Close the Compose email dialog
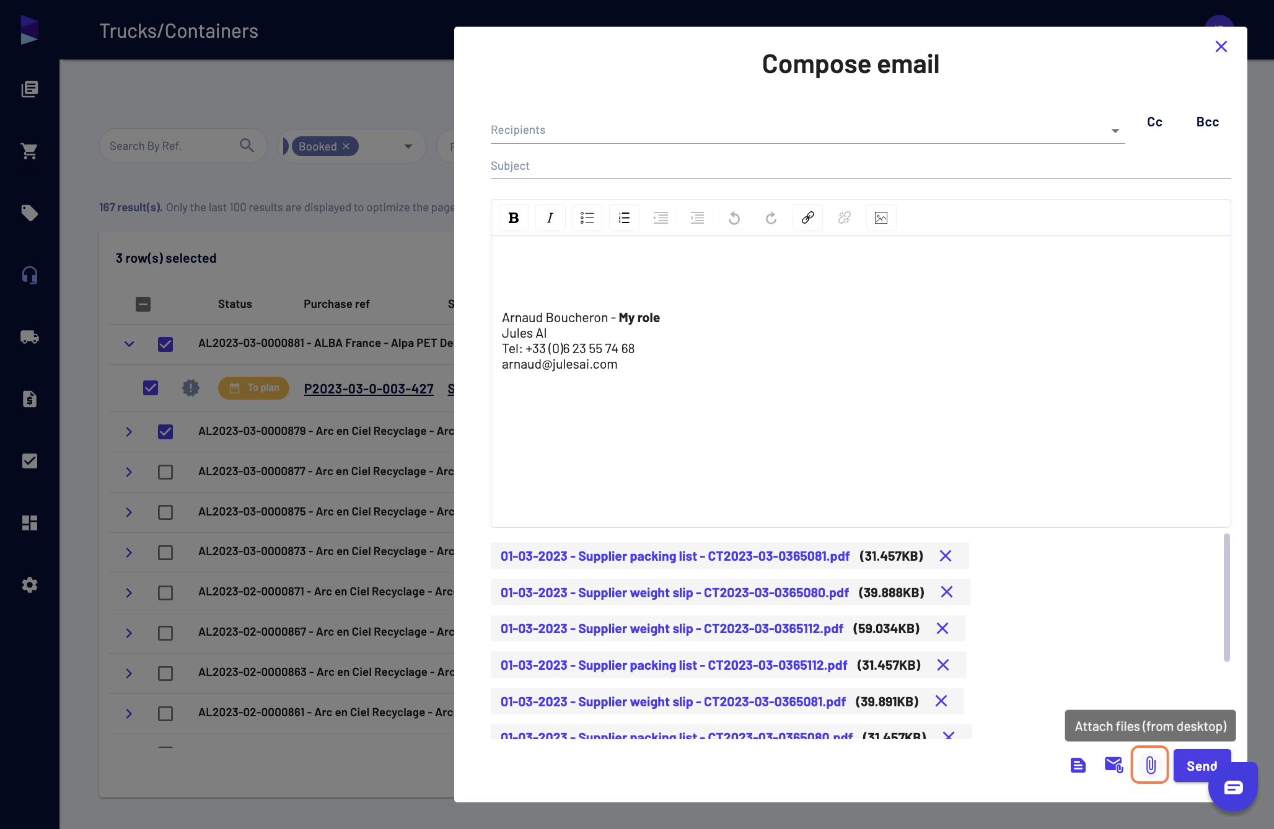Screen dimensions: 1274x829 point(1221,46)
